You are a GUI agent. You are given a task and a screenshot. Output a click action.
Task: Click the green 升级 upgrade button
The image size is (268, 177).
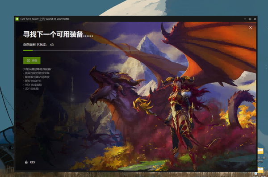32,60
